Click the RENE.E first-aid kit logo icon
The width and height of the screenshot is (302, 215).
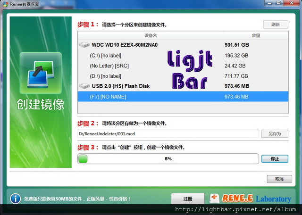tap(214, 198)
